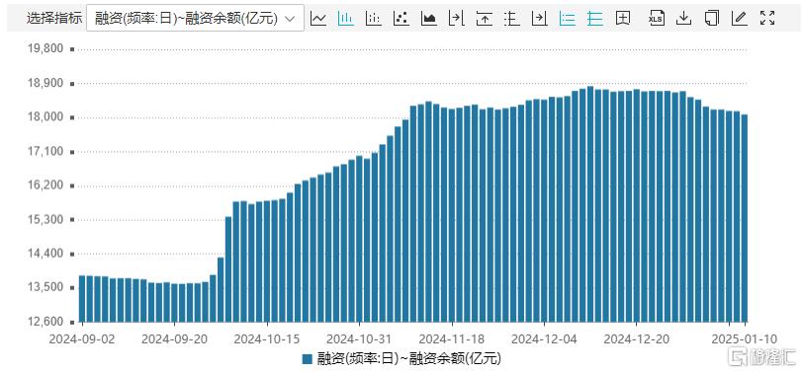Select the area chart icon
The height and width of the screenshot is (373, 802).
pyautogui.click(x=428, y=19)
